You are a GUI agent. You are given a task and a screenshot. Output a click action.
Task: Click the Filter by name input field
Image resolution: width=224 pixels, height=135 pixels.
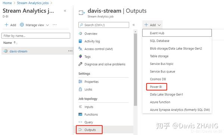coord(36,36)
